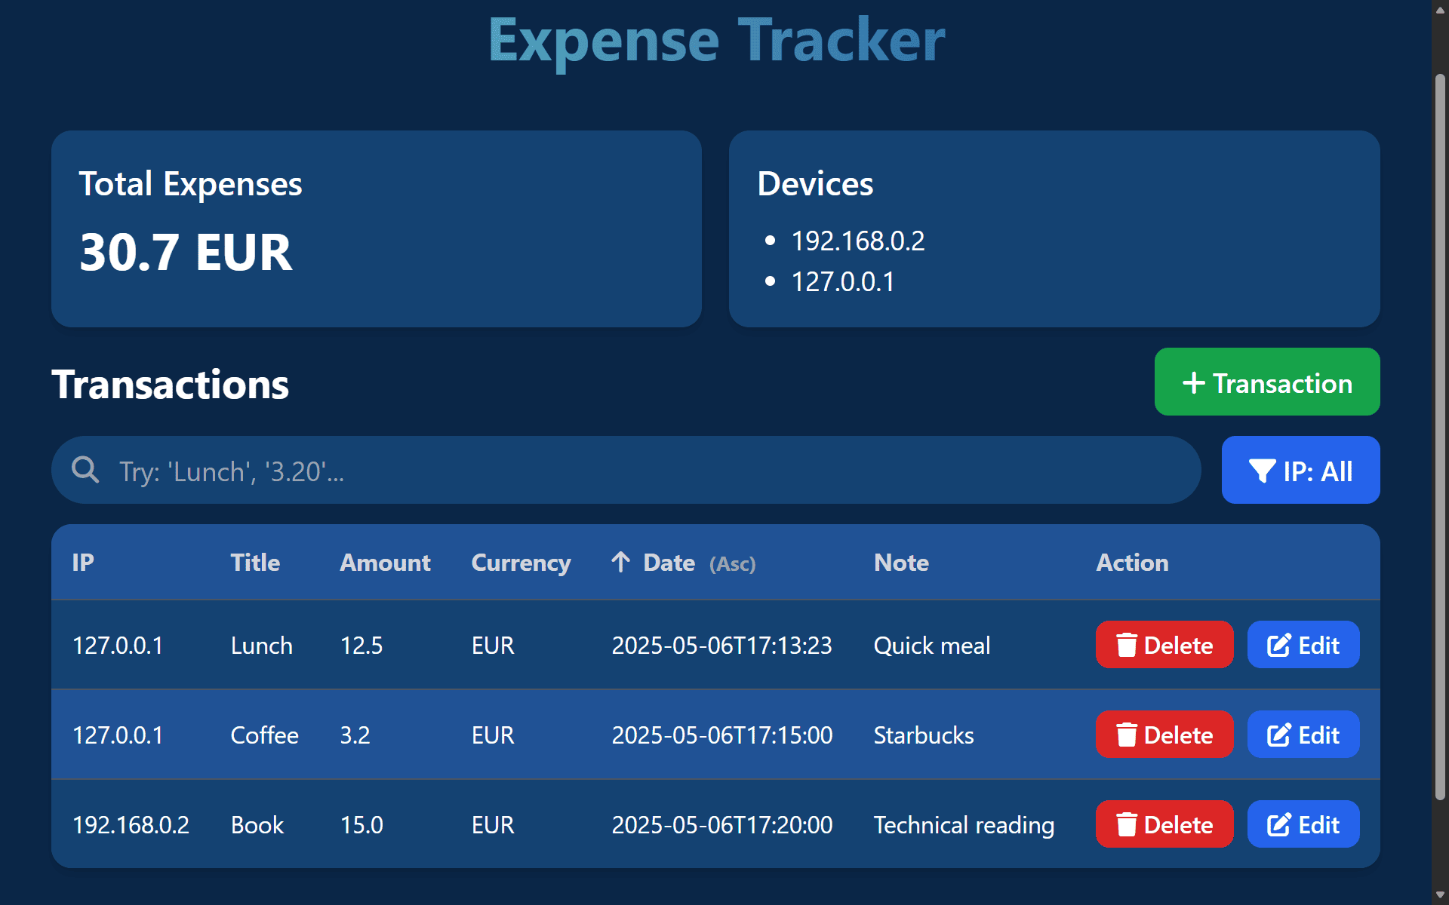Click the trash icon in the Book row
This screenshot has height=905, width=1449.
pyautogui.click(x=1126, y=825)
